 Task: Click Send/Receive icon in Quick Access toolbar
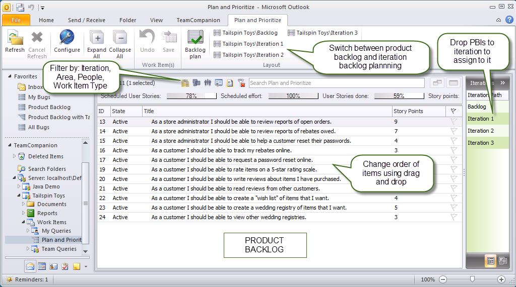20,7
